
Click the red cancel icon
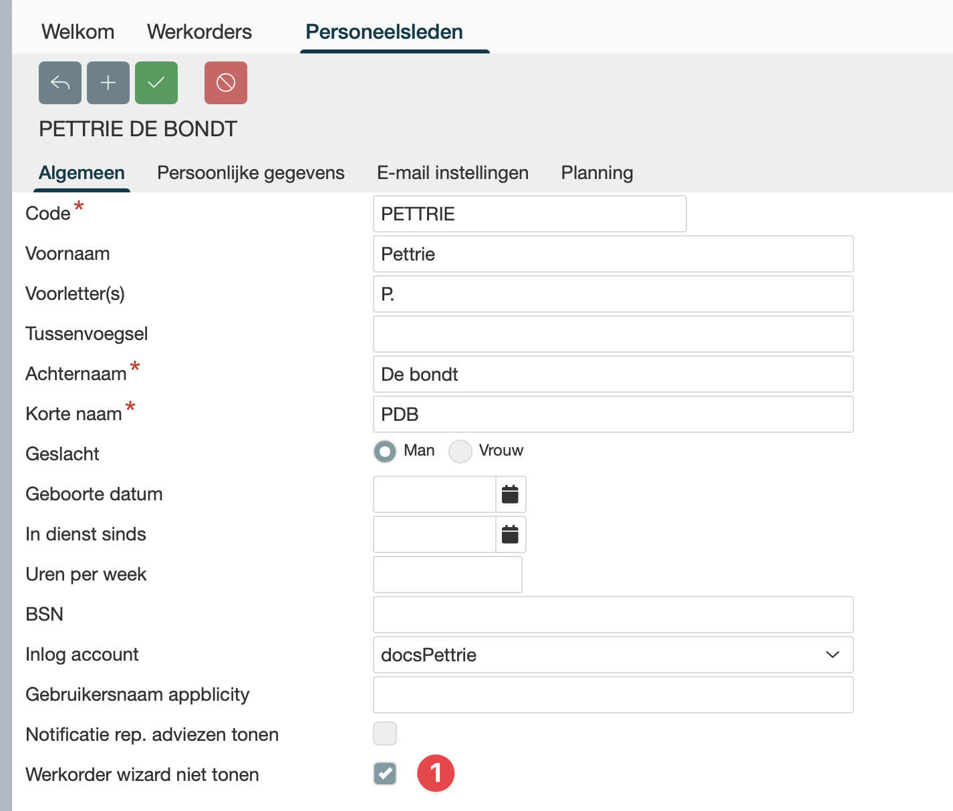pyautogui.click(x=226, y=83)
